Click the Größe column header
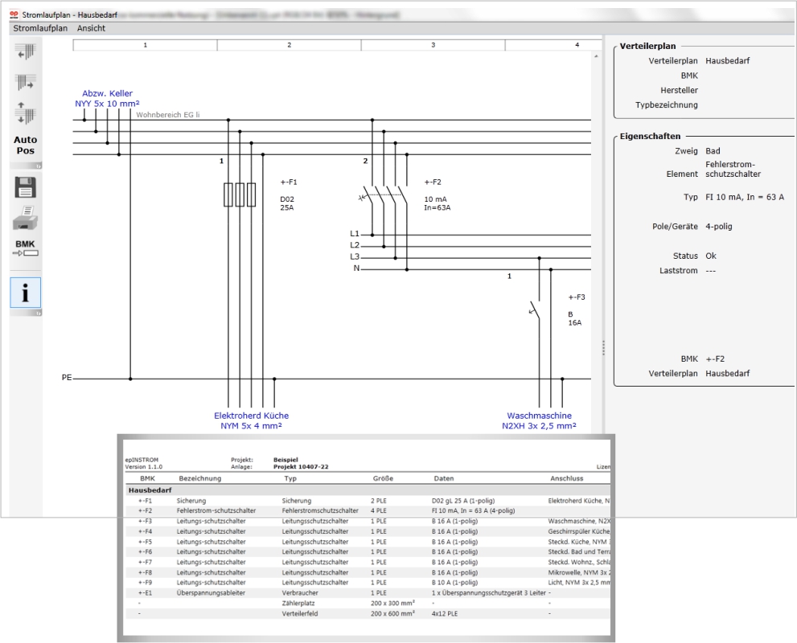 pyautogui.click(x=383, y=478)
